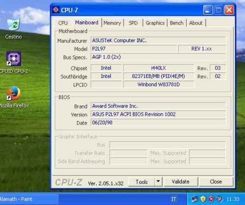Click the IT language indicator
The width and height of the screenshot is (245, 205).
[x=173, y=199]
